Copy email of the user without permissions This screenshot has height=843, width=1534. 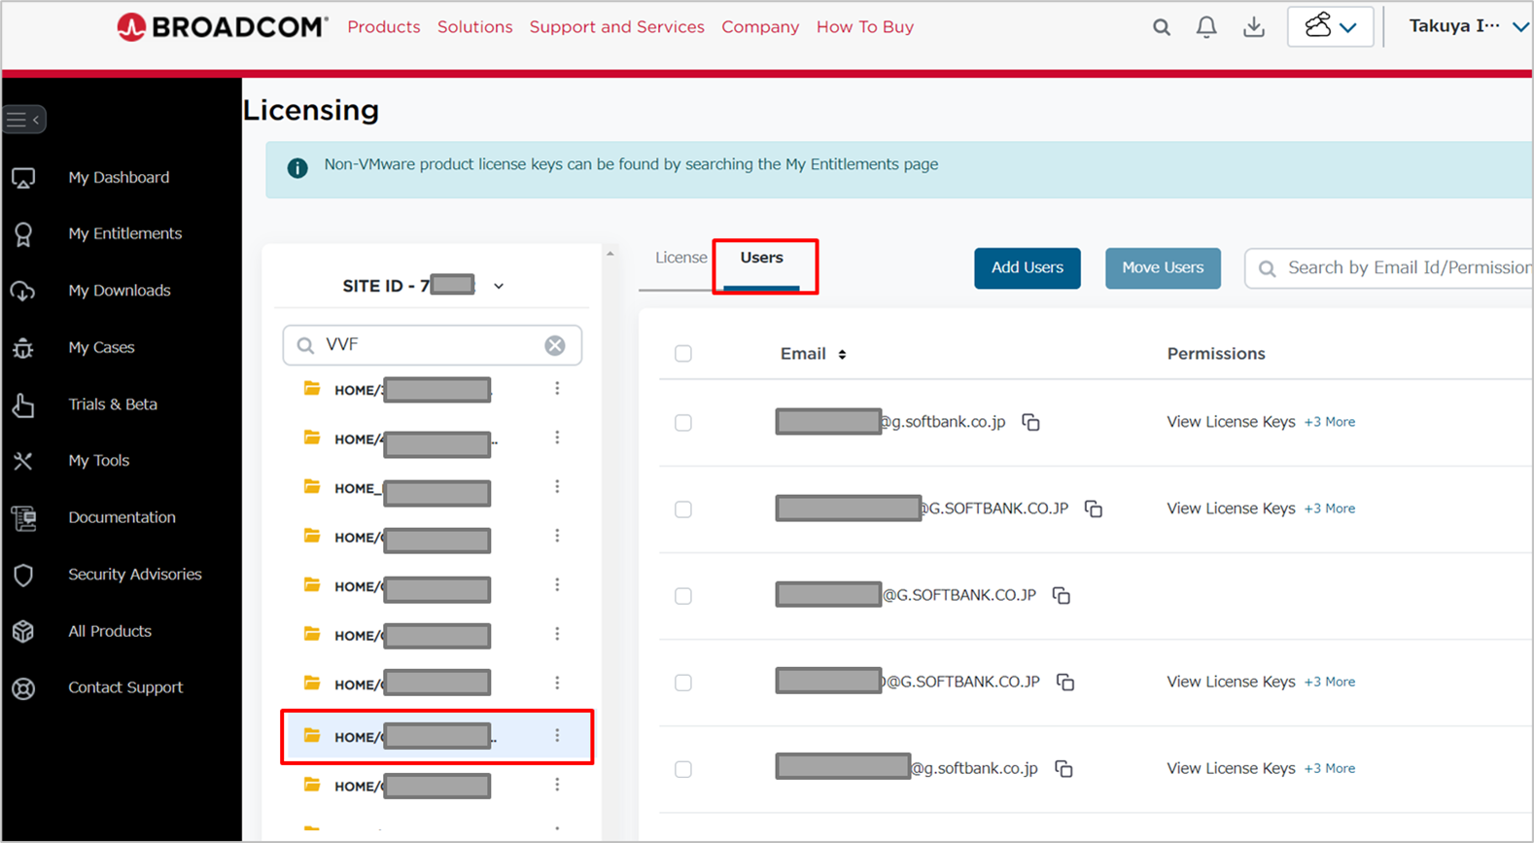1062,595
